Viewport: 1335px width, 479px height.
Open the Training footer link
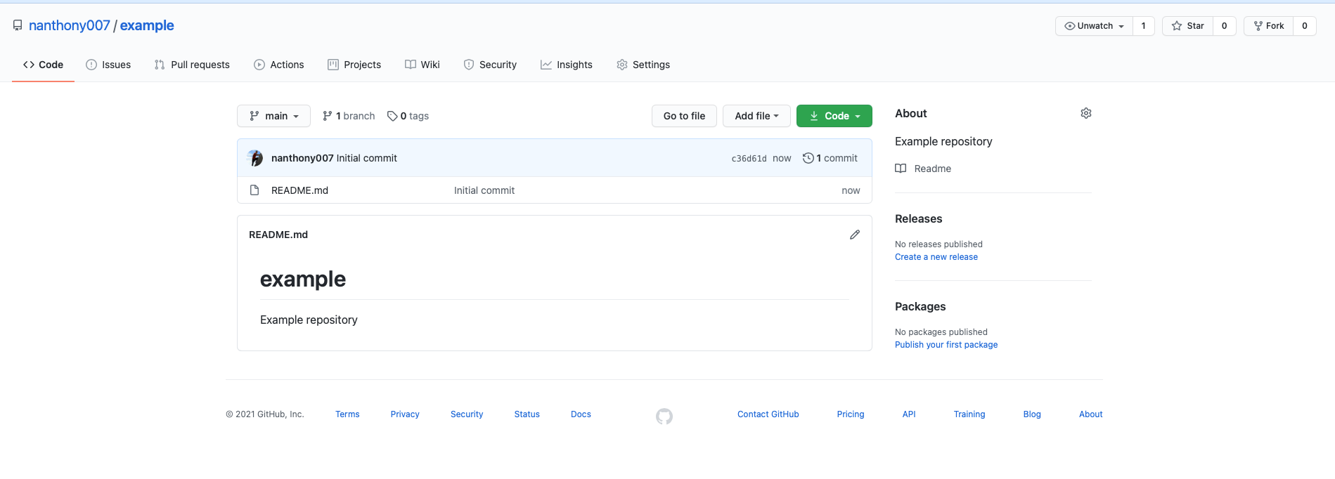969,414
